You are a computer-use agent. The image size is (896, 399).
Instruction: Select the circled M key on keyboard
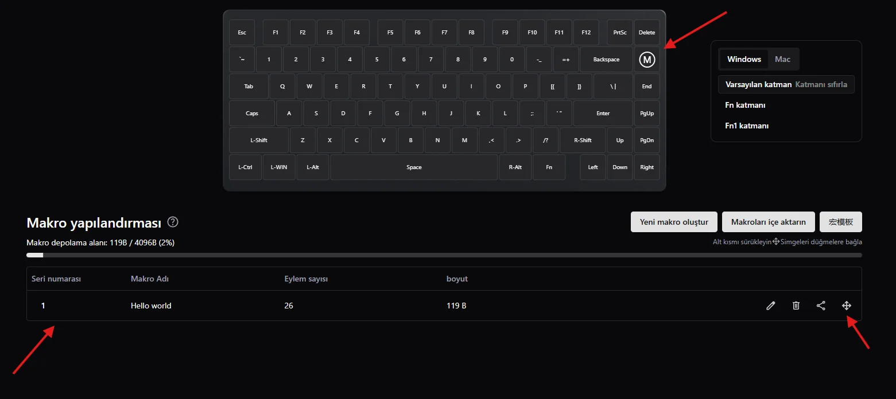coord(647,59)
